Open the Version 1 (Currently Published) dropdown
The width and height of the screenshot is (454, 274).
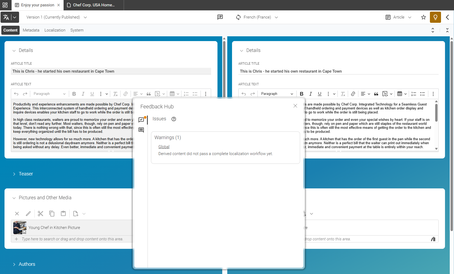[x=57, y=17]
